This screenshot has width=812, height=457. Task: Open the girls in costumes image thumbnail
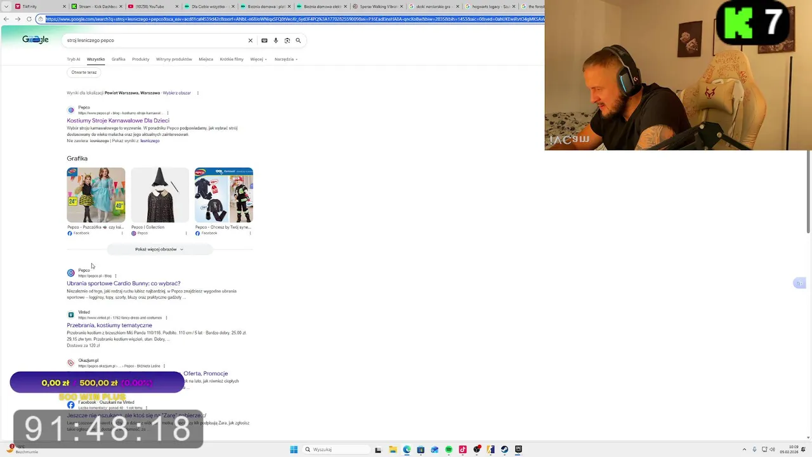(x=96, y=195)
